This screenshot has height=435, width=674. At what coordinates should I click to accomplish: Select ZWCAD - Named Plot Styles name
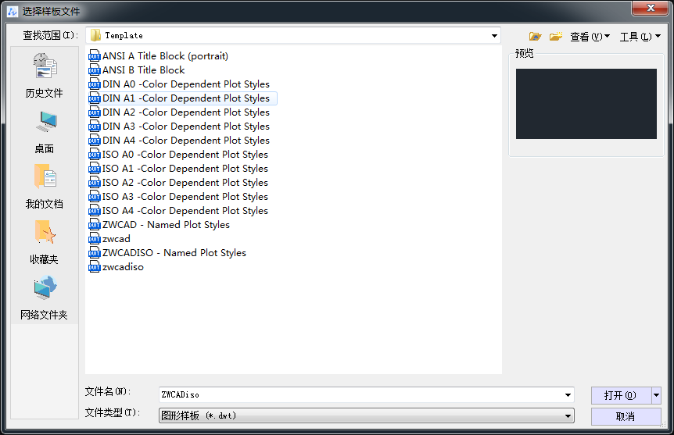pyautogui.click(x=166, y=225)
